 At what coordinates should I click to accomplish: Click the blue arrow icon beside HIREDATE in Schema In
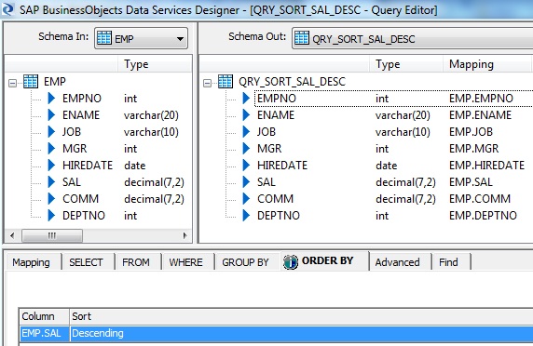[51, 166]
